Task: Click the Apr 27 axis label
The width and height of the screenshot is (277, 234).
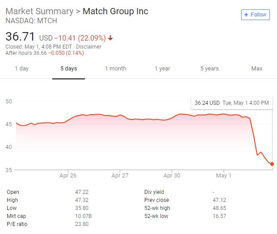Action: [120, 176]
